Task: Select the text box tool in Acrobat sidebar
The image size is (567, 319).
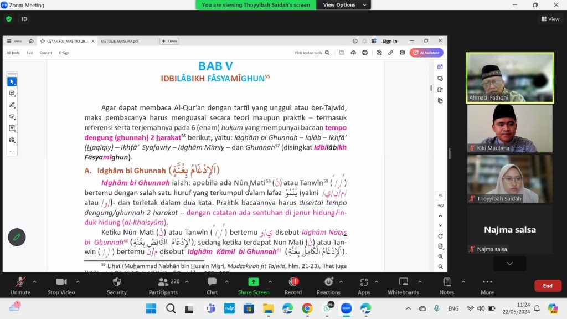Action: (12, 128)
